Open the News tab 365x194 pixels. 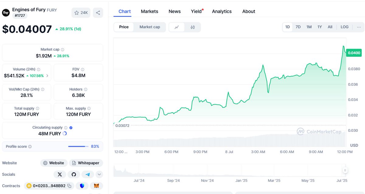175,11
